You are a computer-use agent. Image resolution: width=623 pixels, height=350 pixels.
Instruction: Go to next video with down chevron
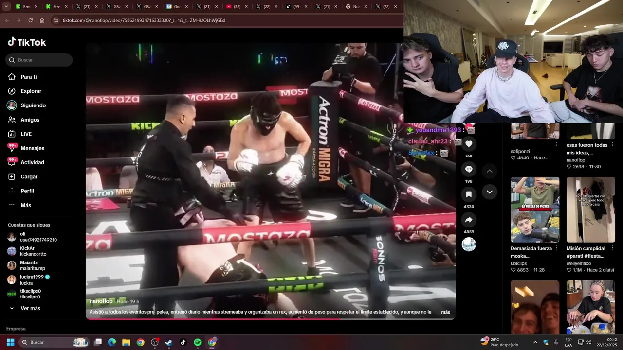[490, 192]
